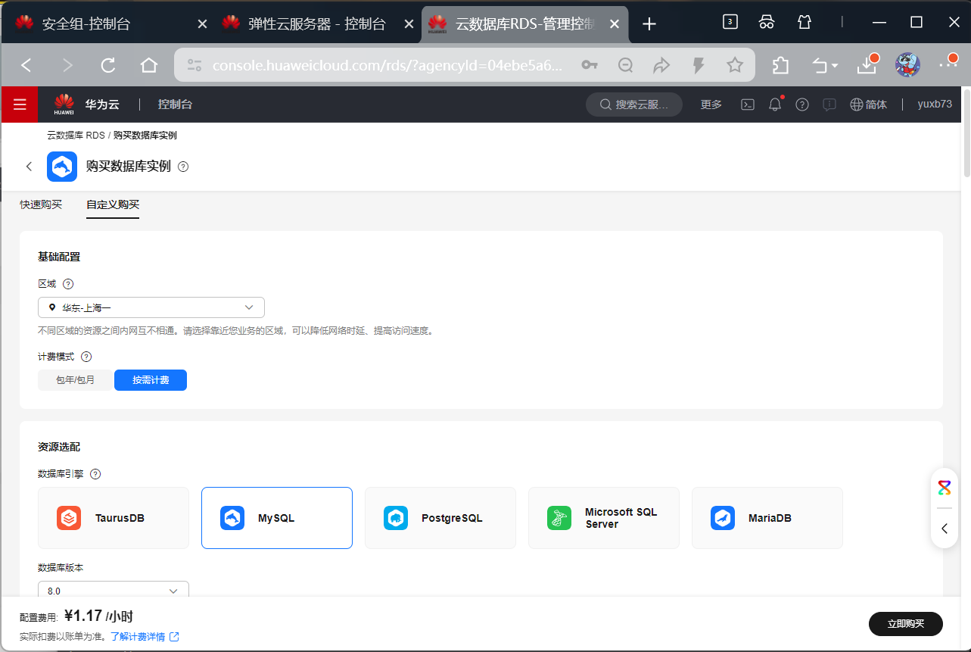Open browser extensions puzzle icon
971x652 pixels.
780,65
